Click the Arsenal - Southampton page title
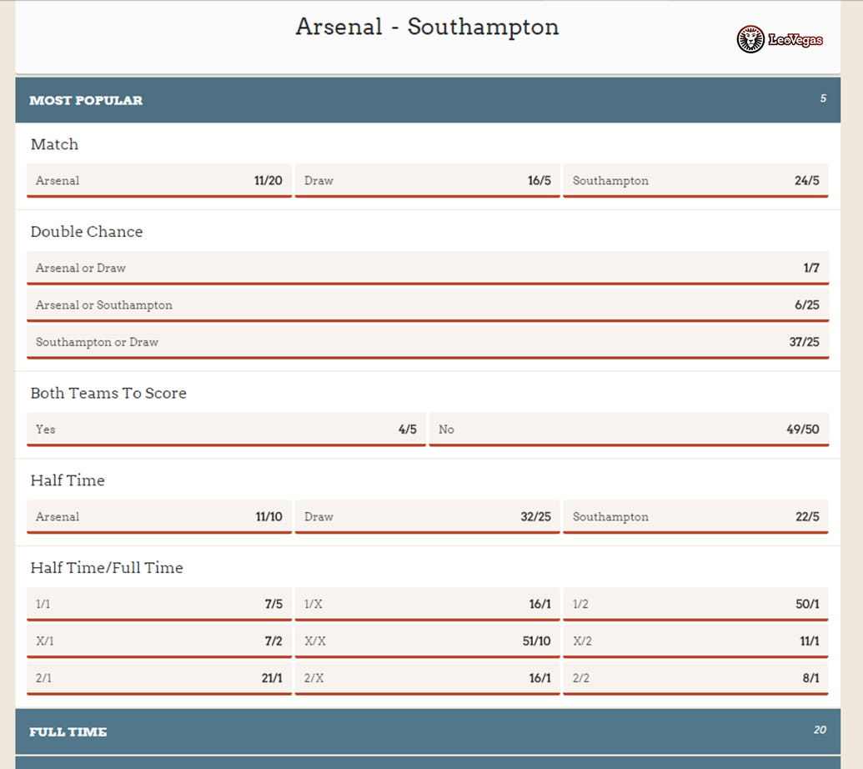The image size is (863, 769). click(x=427, y=27)
